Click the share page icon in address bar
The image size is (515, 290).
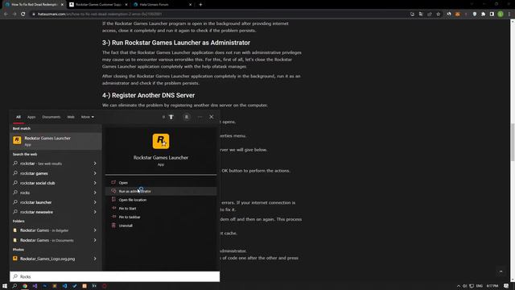[x=430, y=14]
